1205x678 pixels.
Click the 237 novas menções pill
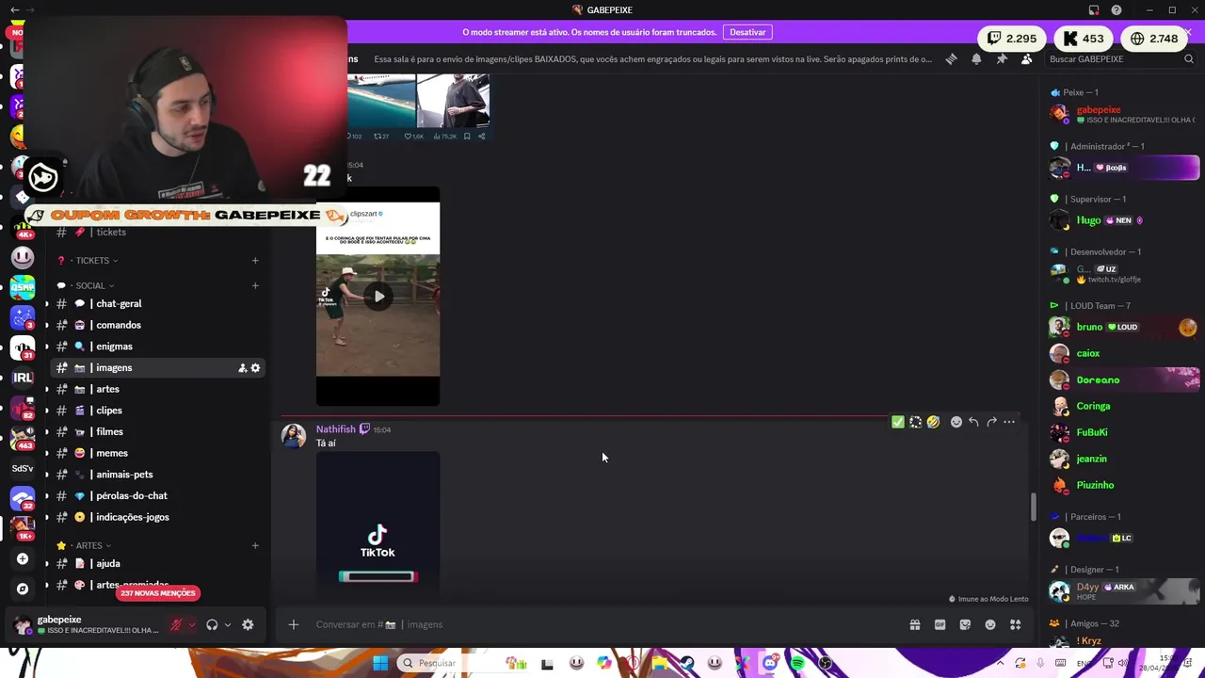158,593
